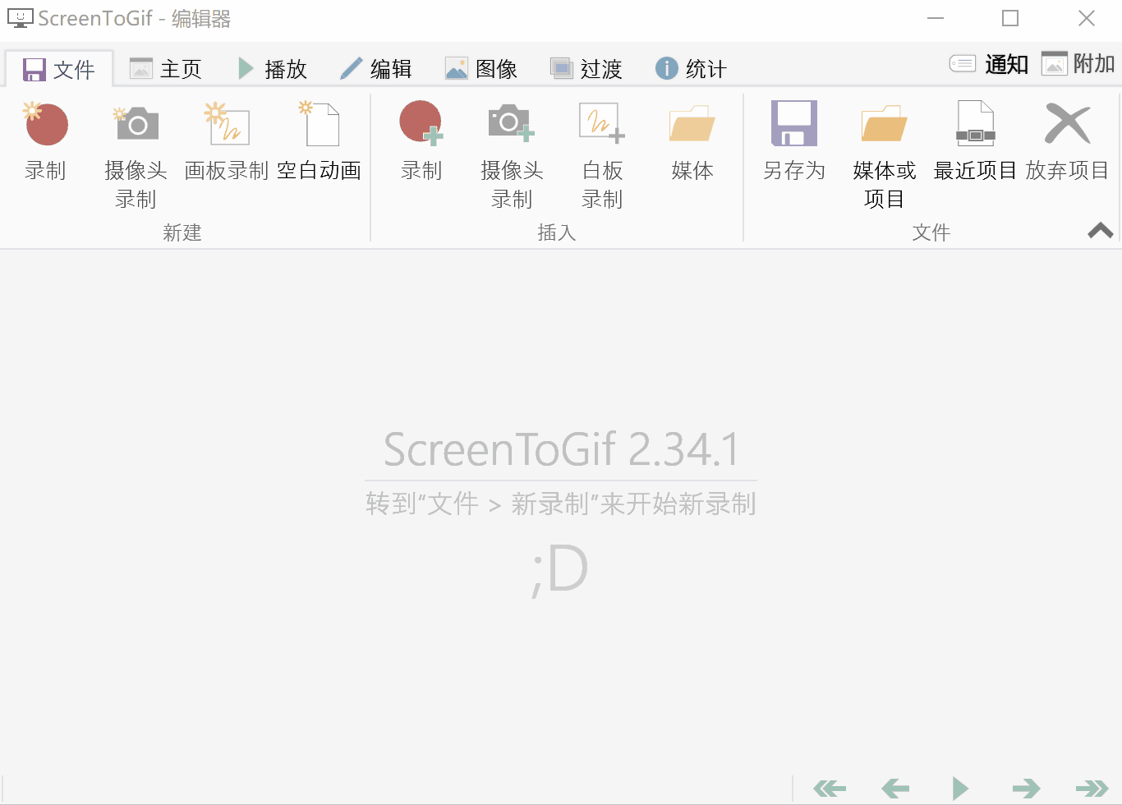The height and width of the screenshot is (805, 1122).
Task: Select the 图像 tab
Action: 481,69
